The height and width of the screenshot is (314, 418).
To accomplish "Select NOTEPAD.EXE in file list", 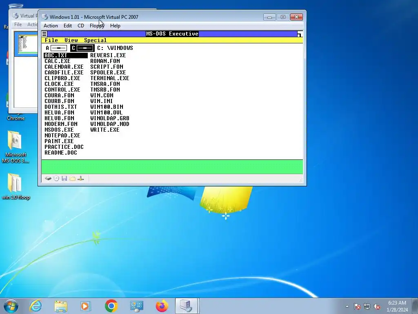I will 62,135.
